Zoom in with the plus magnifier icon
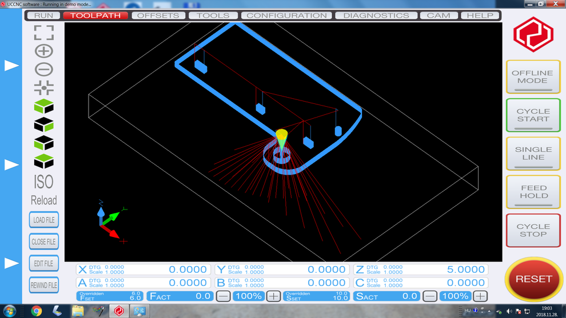 pyautogui.click(x=43, y=51)
